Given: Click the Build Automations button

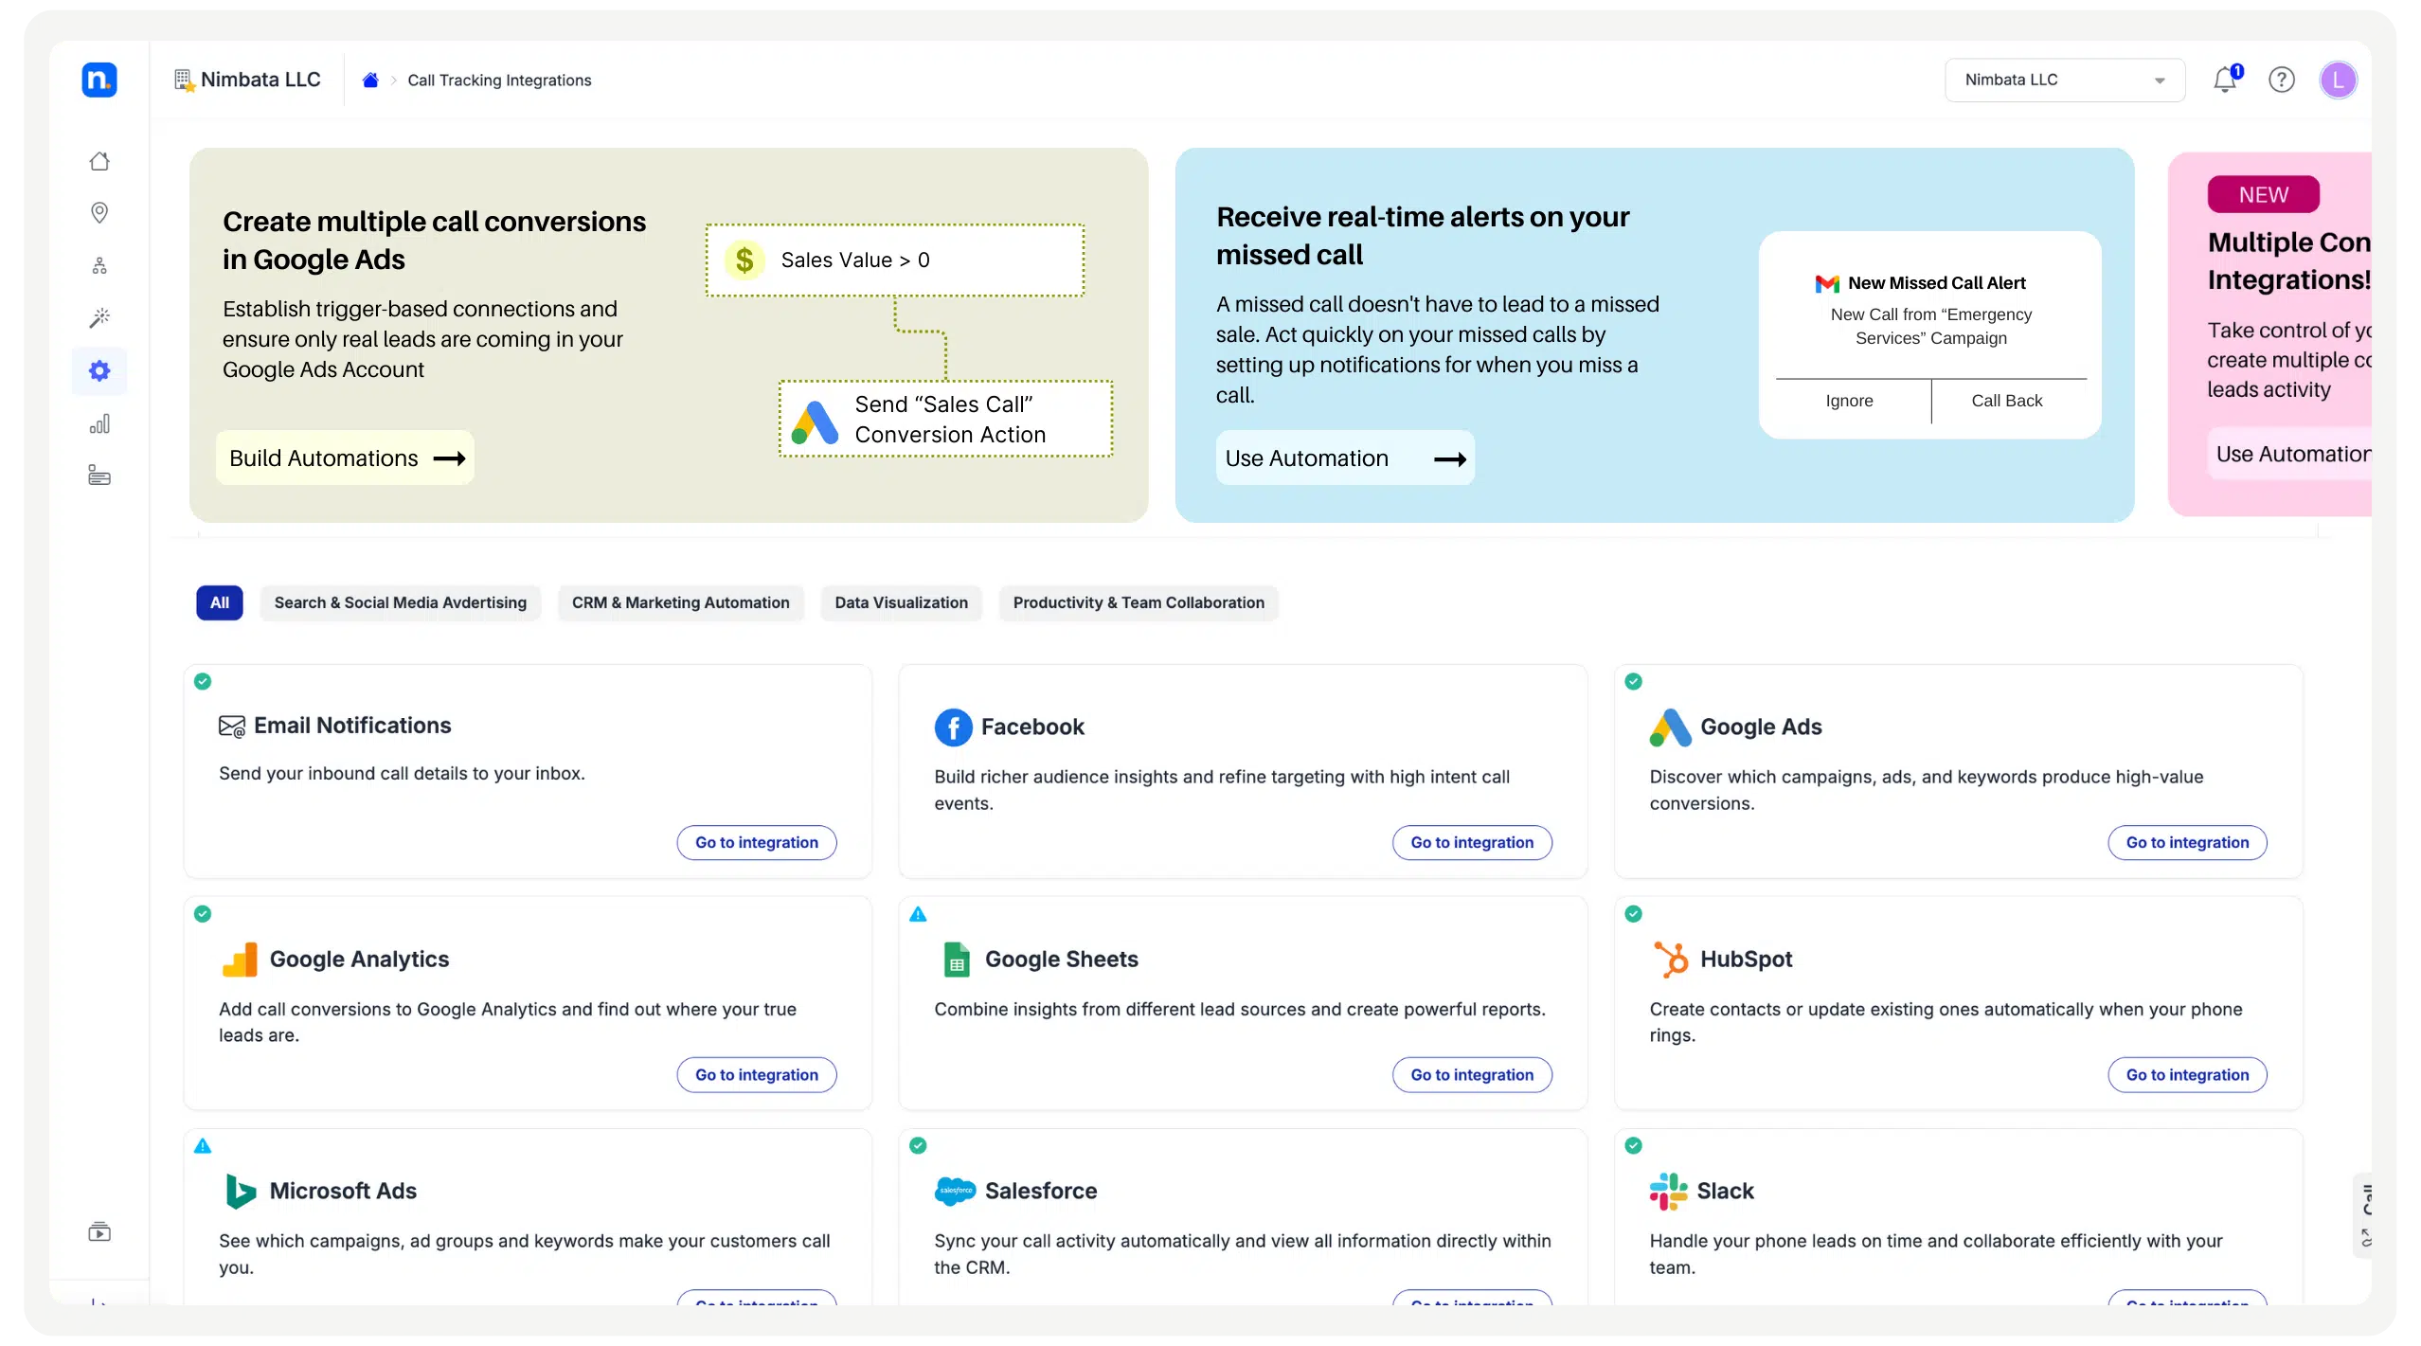Looking at the screenshot, I should point(346,458).
